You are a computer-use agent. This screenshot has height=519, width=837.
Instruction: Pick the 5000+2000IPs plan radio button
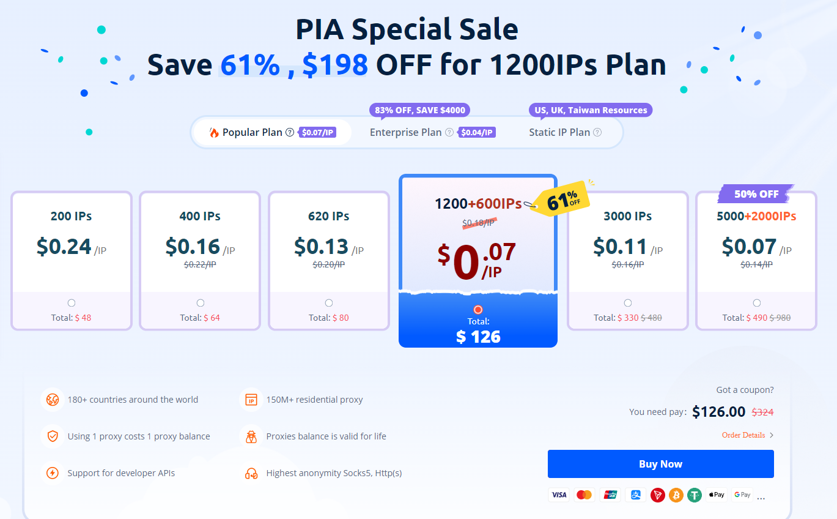coord(757,303)
